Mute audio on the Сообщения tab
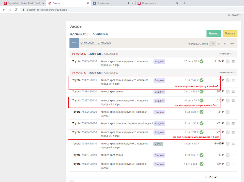The width and height of the screenshot is (244, 182). tap(128, 3)
